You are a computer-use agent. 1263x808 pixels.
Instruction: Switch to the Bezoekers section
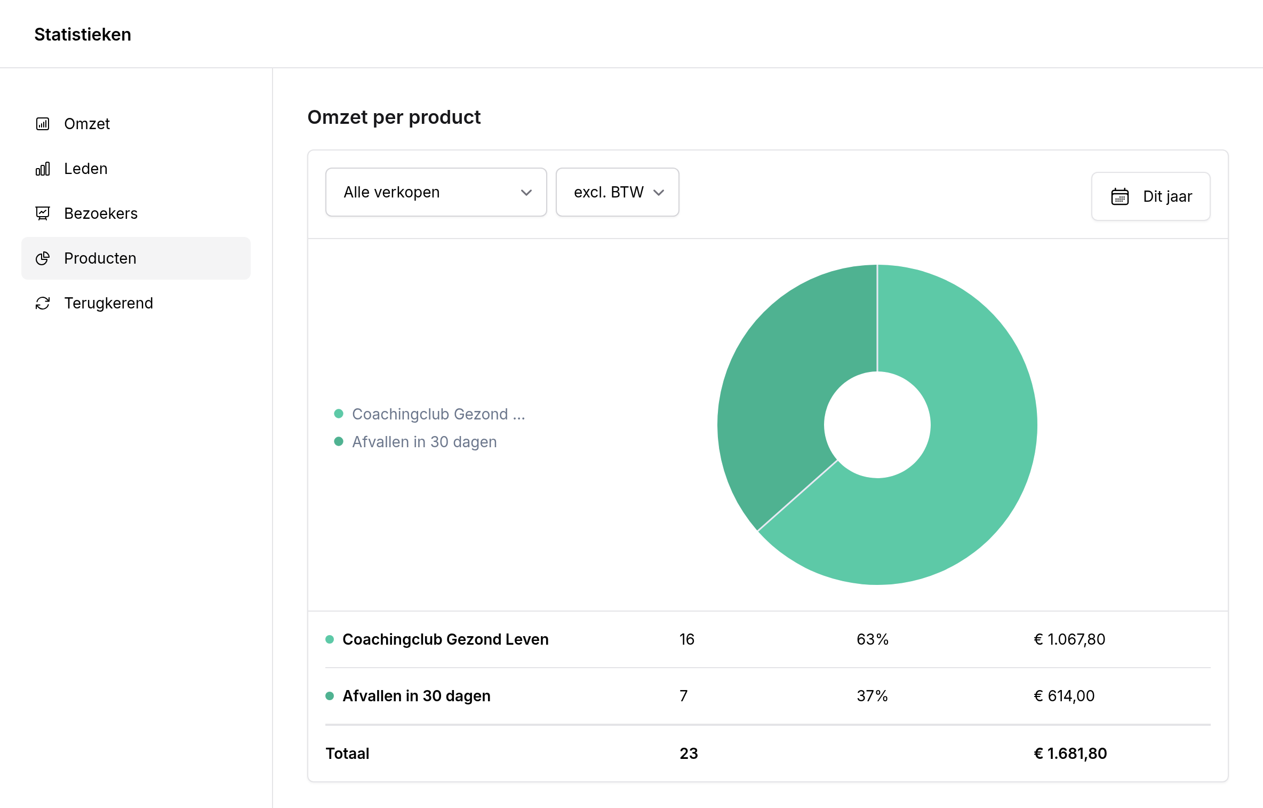tap(136, 213)
